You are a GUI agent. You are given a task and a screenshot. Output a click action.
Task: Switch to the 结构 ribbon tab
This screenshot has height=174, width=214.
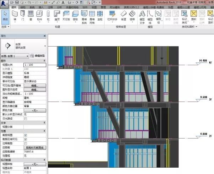pyautogui.click(x=23, y=7)
